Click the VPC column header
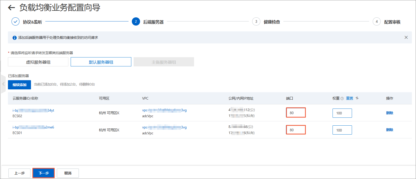Screen dimensions: 416x179 click(x=145, y=98)
